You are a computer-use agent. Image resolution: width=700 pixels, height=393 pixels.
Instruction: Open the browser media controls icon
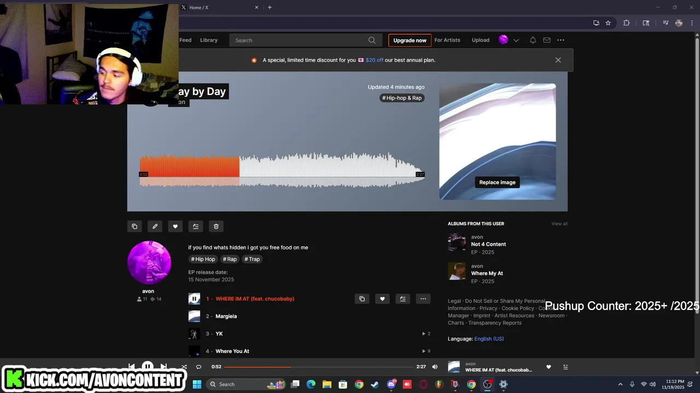(x=666, y=23)
